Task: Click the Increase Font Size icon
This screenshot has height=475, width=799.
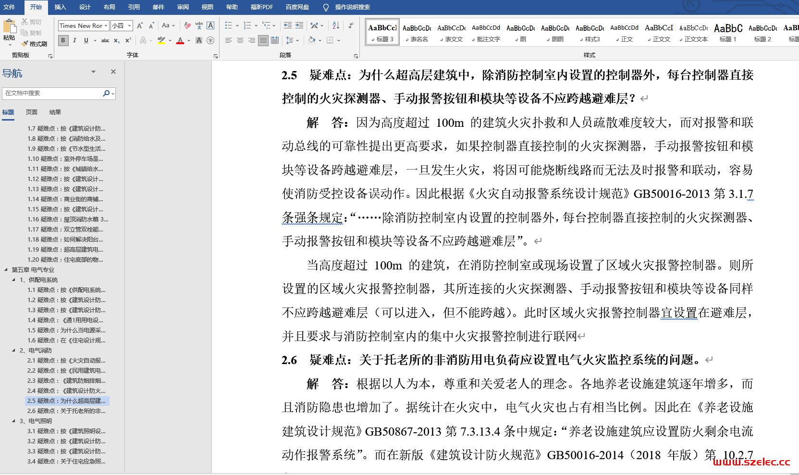Action: 140,25
